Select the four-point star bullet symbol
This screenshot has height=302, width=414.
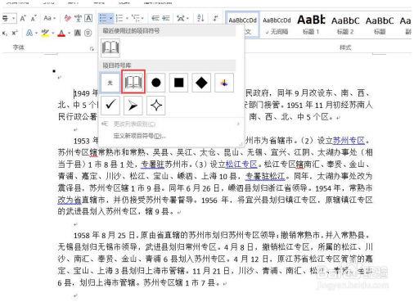point(156,105)
